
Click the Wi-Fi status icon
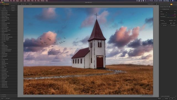click(x=150, y=1)
